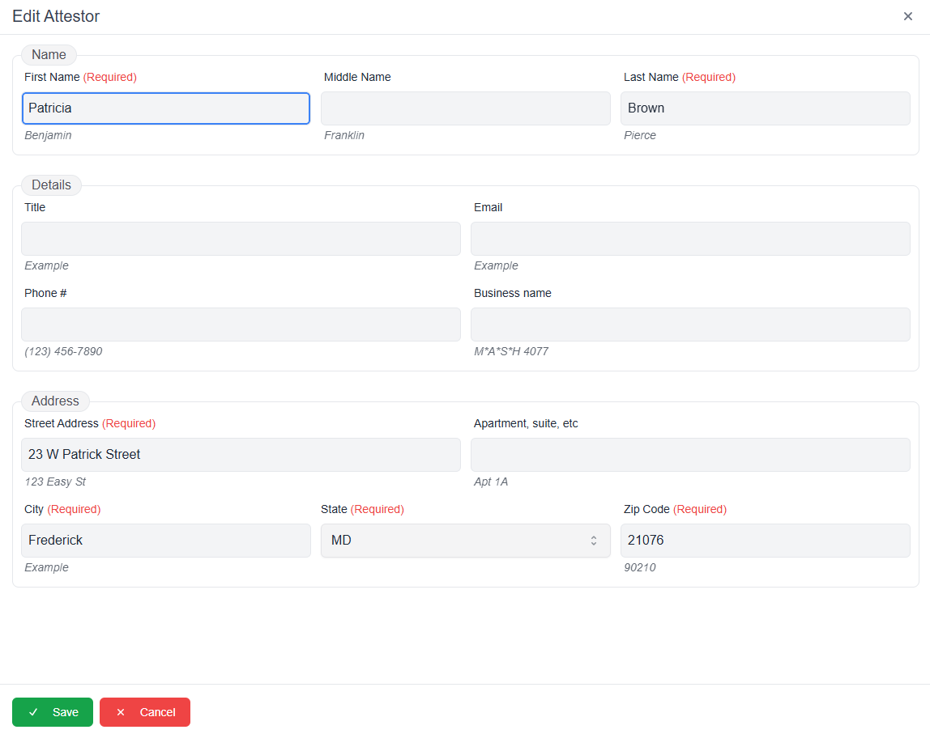Click the First Name (Required) label
The height and width of the screenshot is (734, 930).
pyautogui.click(x=81, y=77)
